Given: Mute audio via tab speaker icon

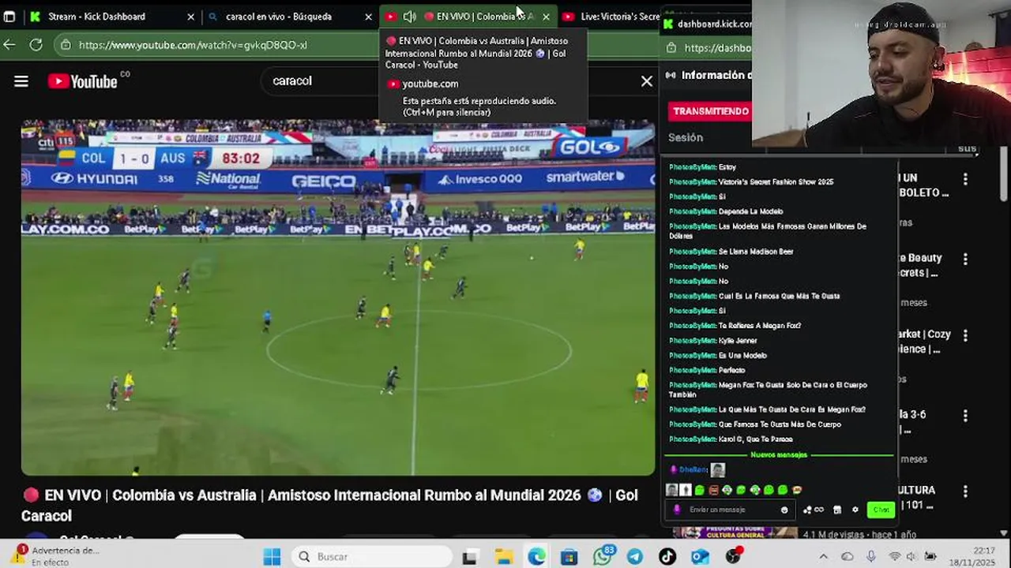Looking at the screenshot, I should 410,17.
